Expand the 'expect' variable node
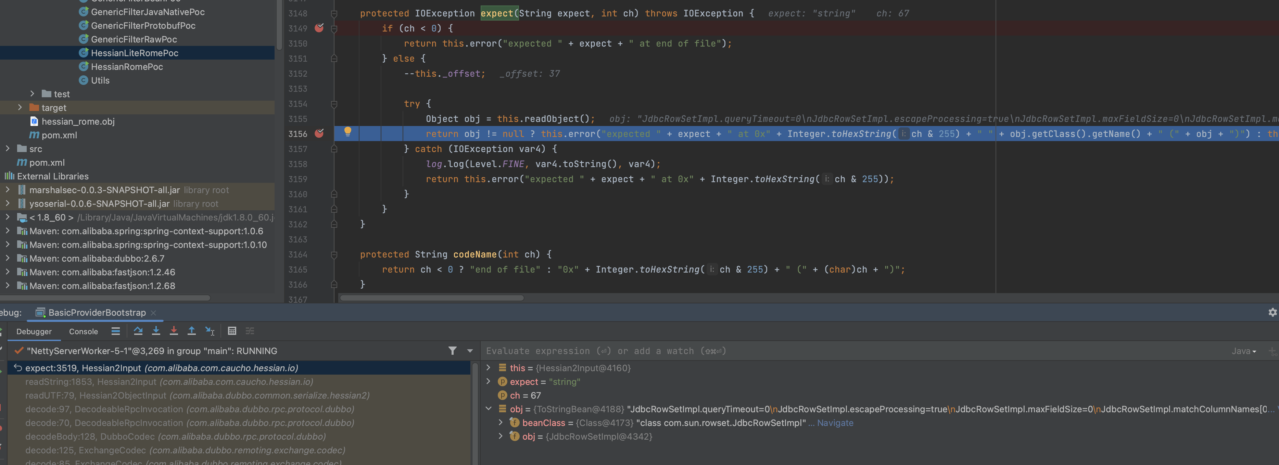 (489, 381)
